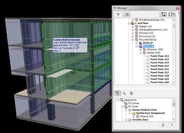This screenshot has height=133, width=184.
Task: Close the IFC Manager palette
Action: point(177,8)
